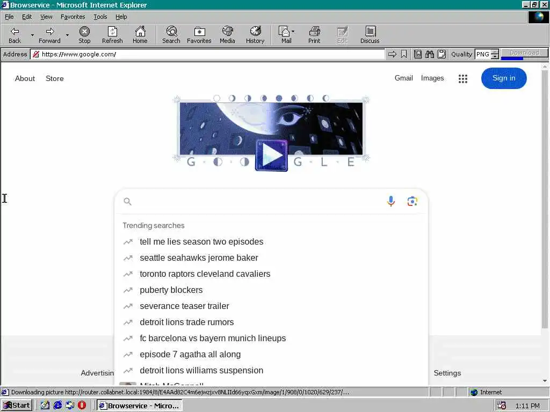The height and width of the screenshot is (412, 550).
Task: Open Google Lens camera search
Action: click(412, 201)
